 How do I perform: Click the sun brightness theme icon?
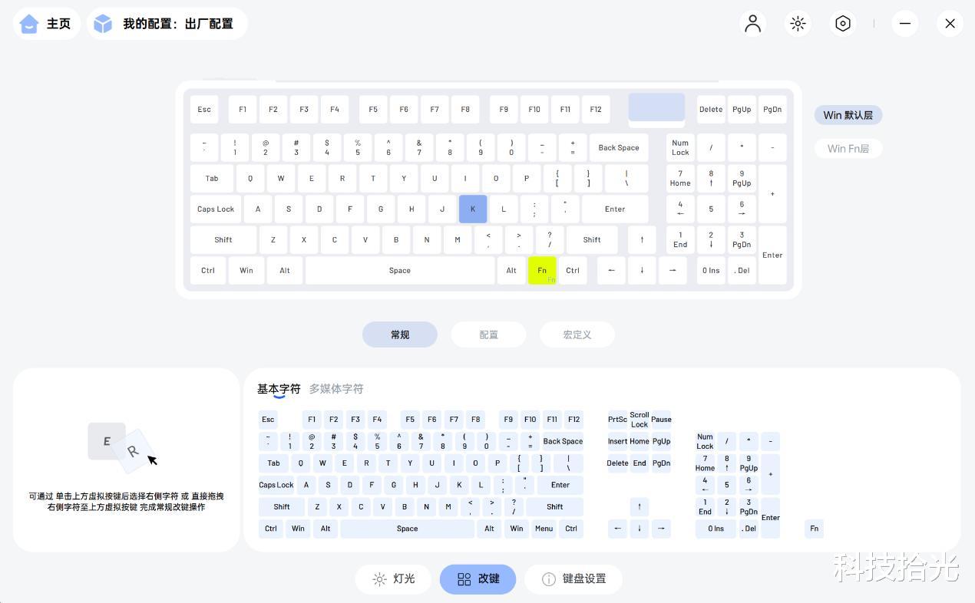[798, 23]
